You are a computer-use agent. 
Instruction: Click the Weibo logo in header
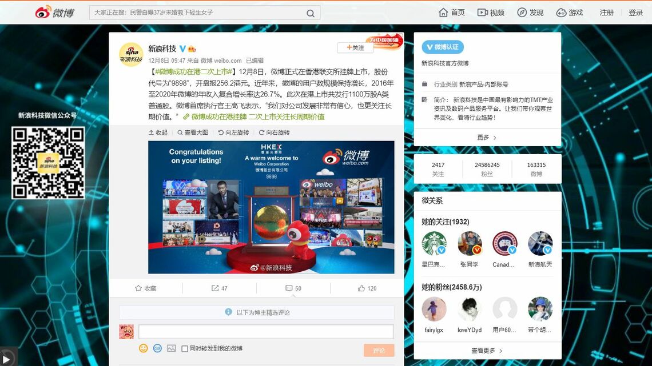[x=55, y=13]
